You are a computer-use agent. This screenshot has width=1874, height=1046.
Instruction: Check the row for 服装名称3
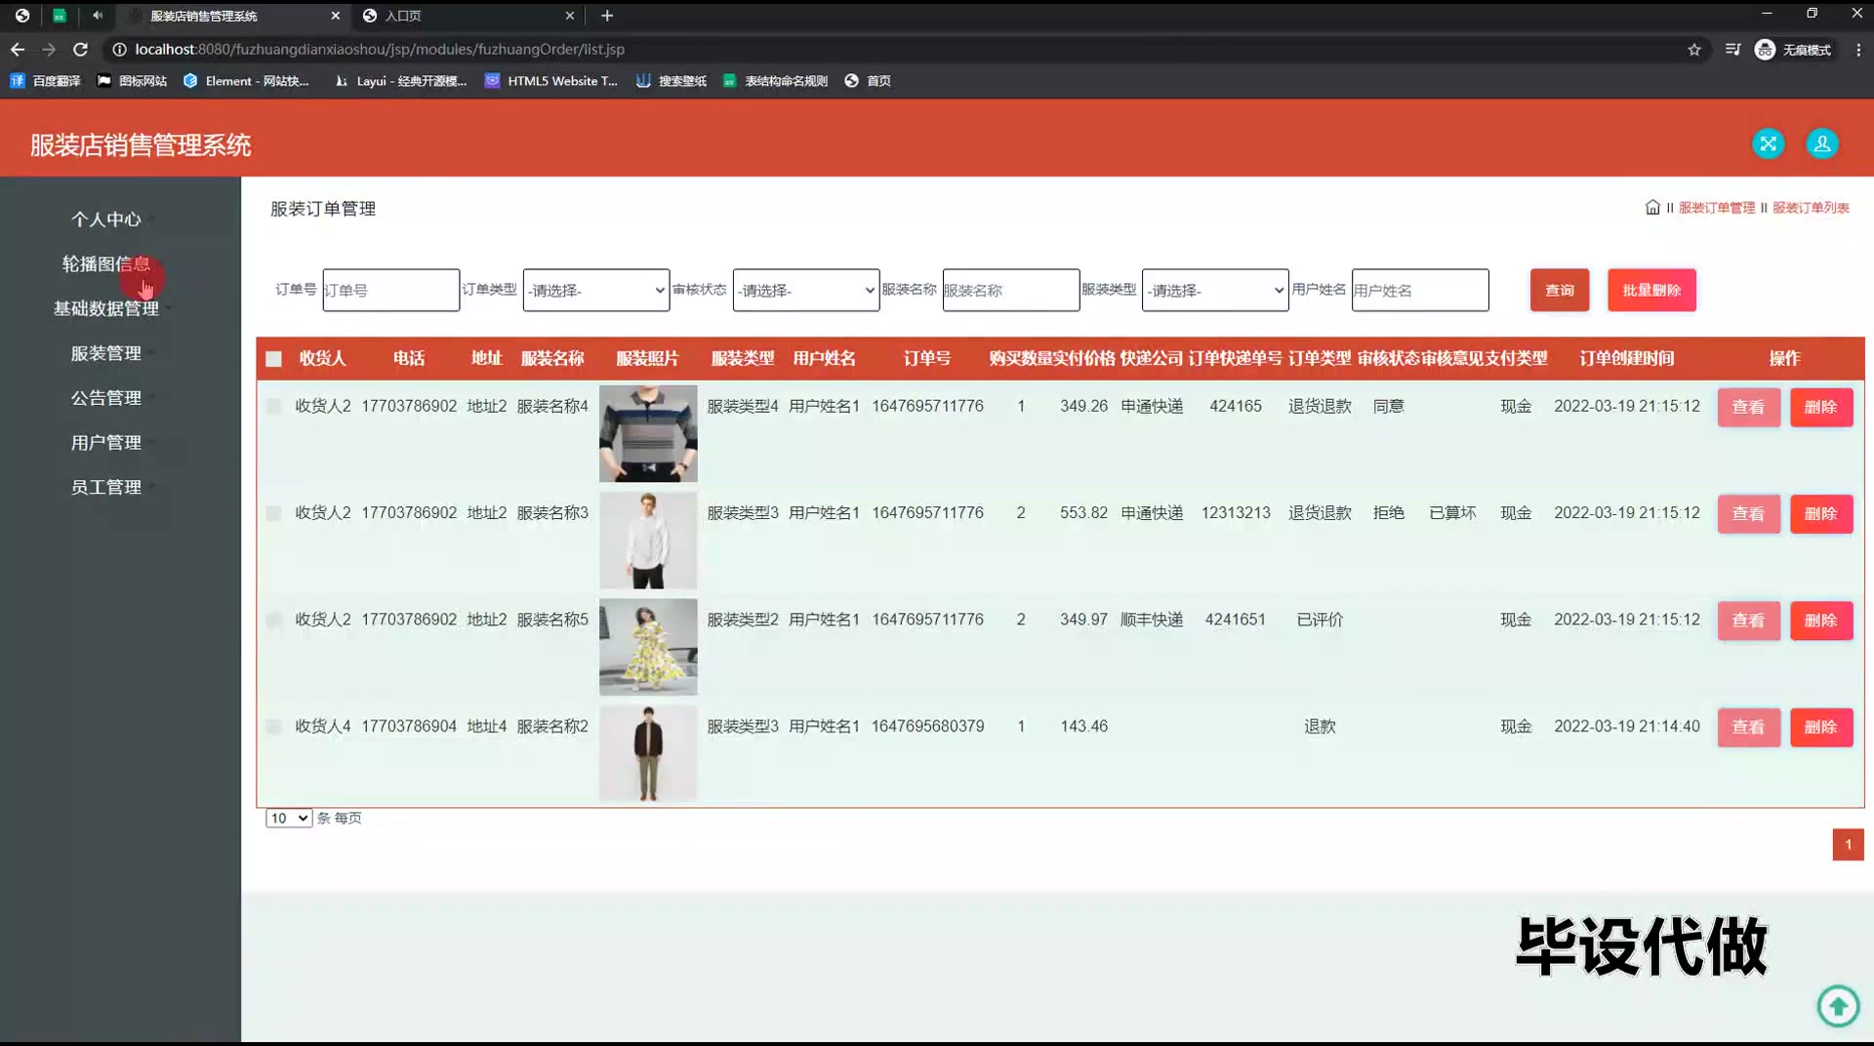(x=273, y=513)
